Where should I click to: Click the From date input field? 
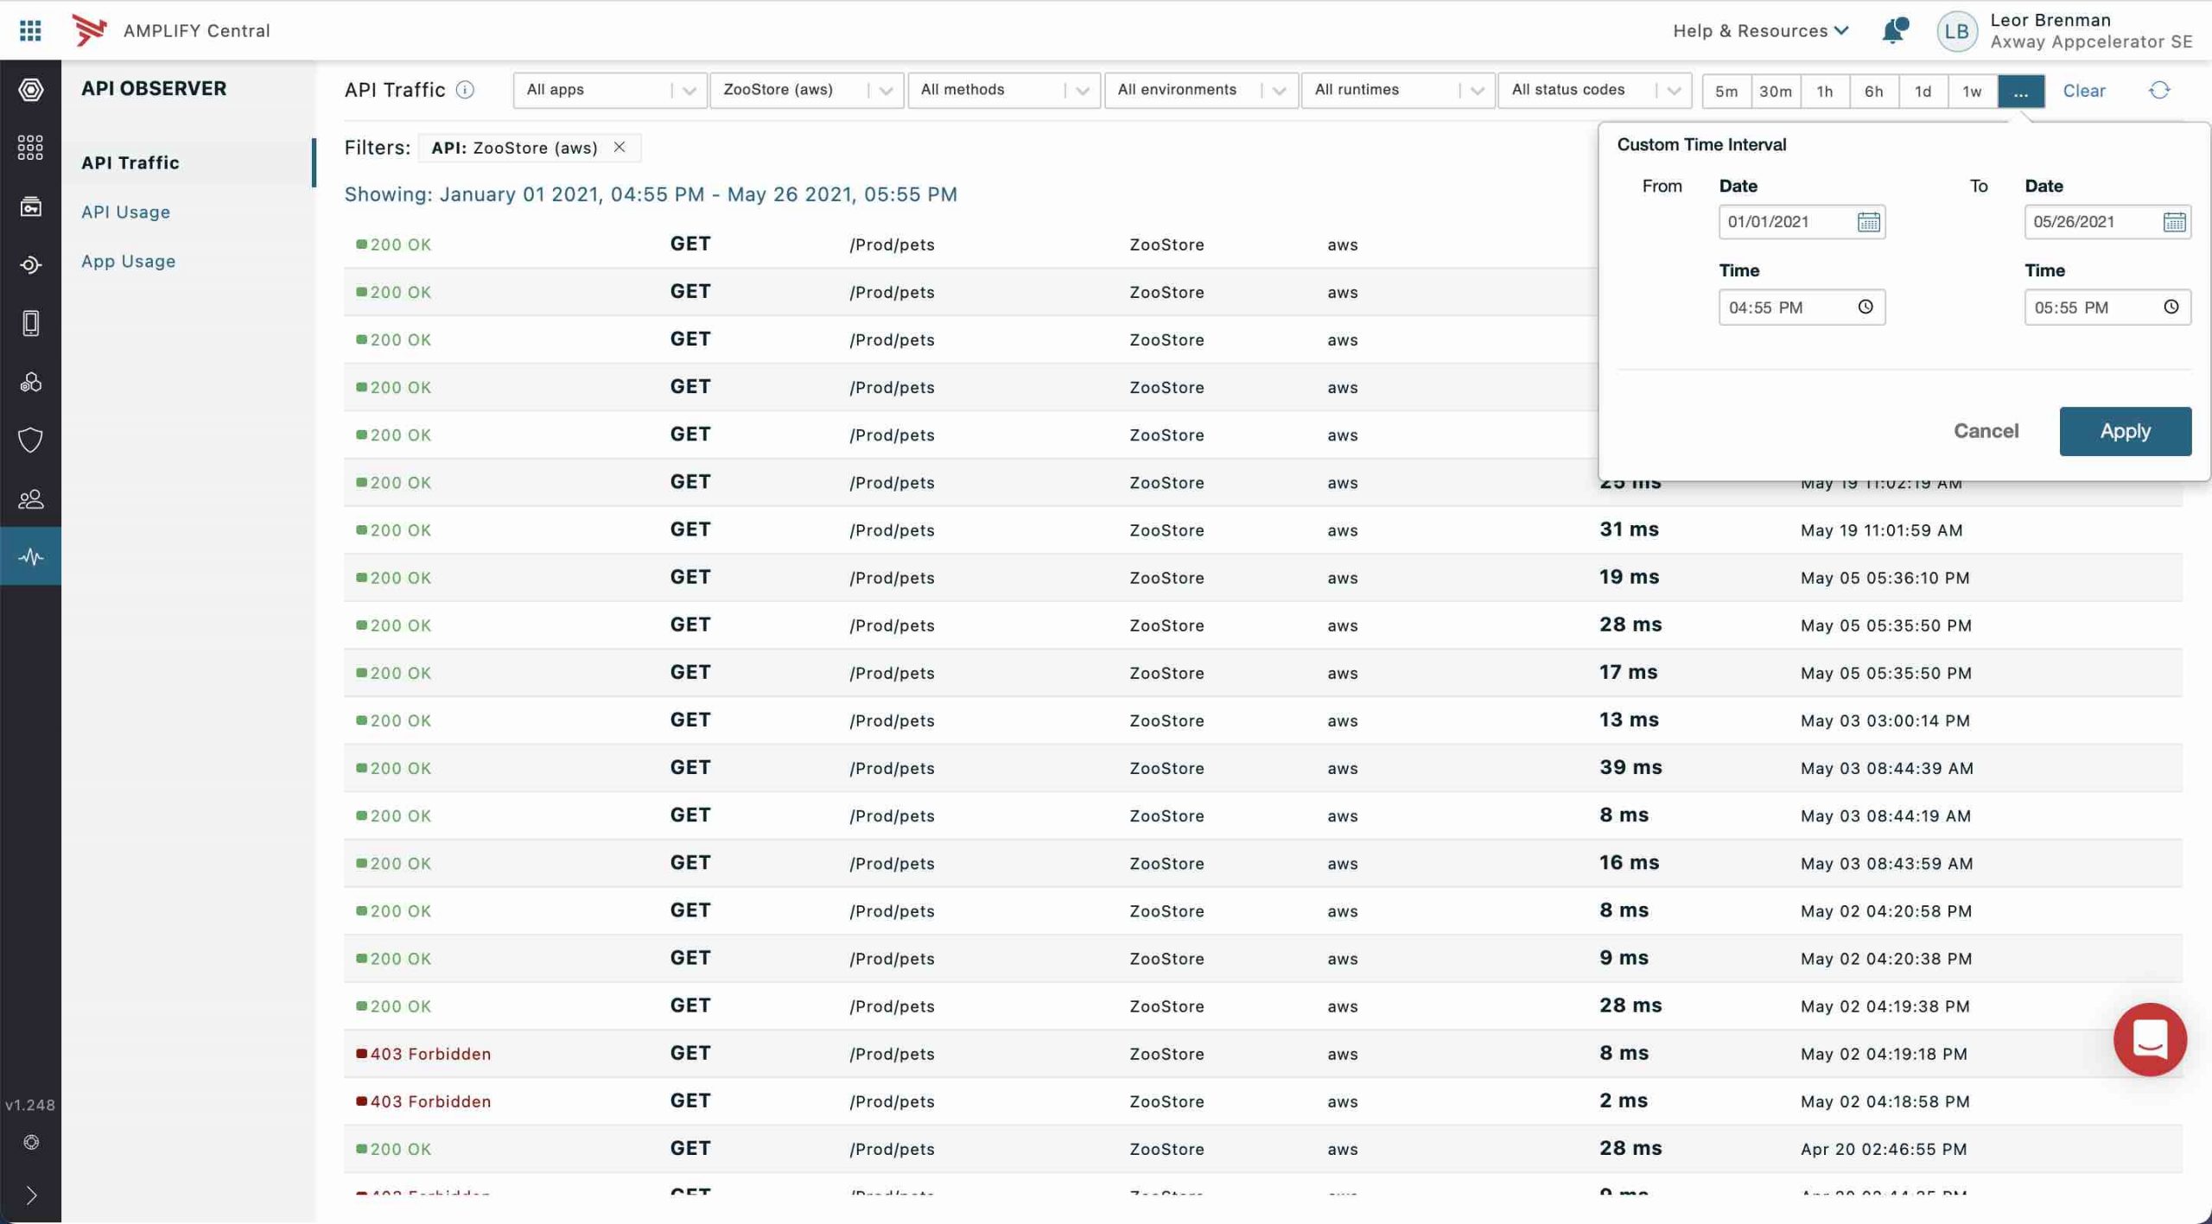click(1802, 222)
